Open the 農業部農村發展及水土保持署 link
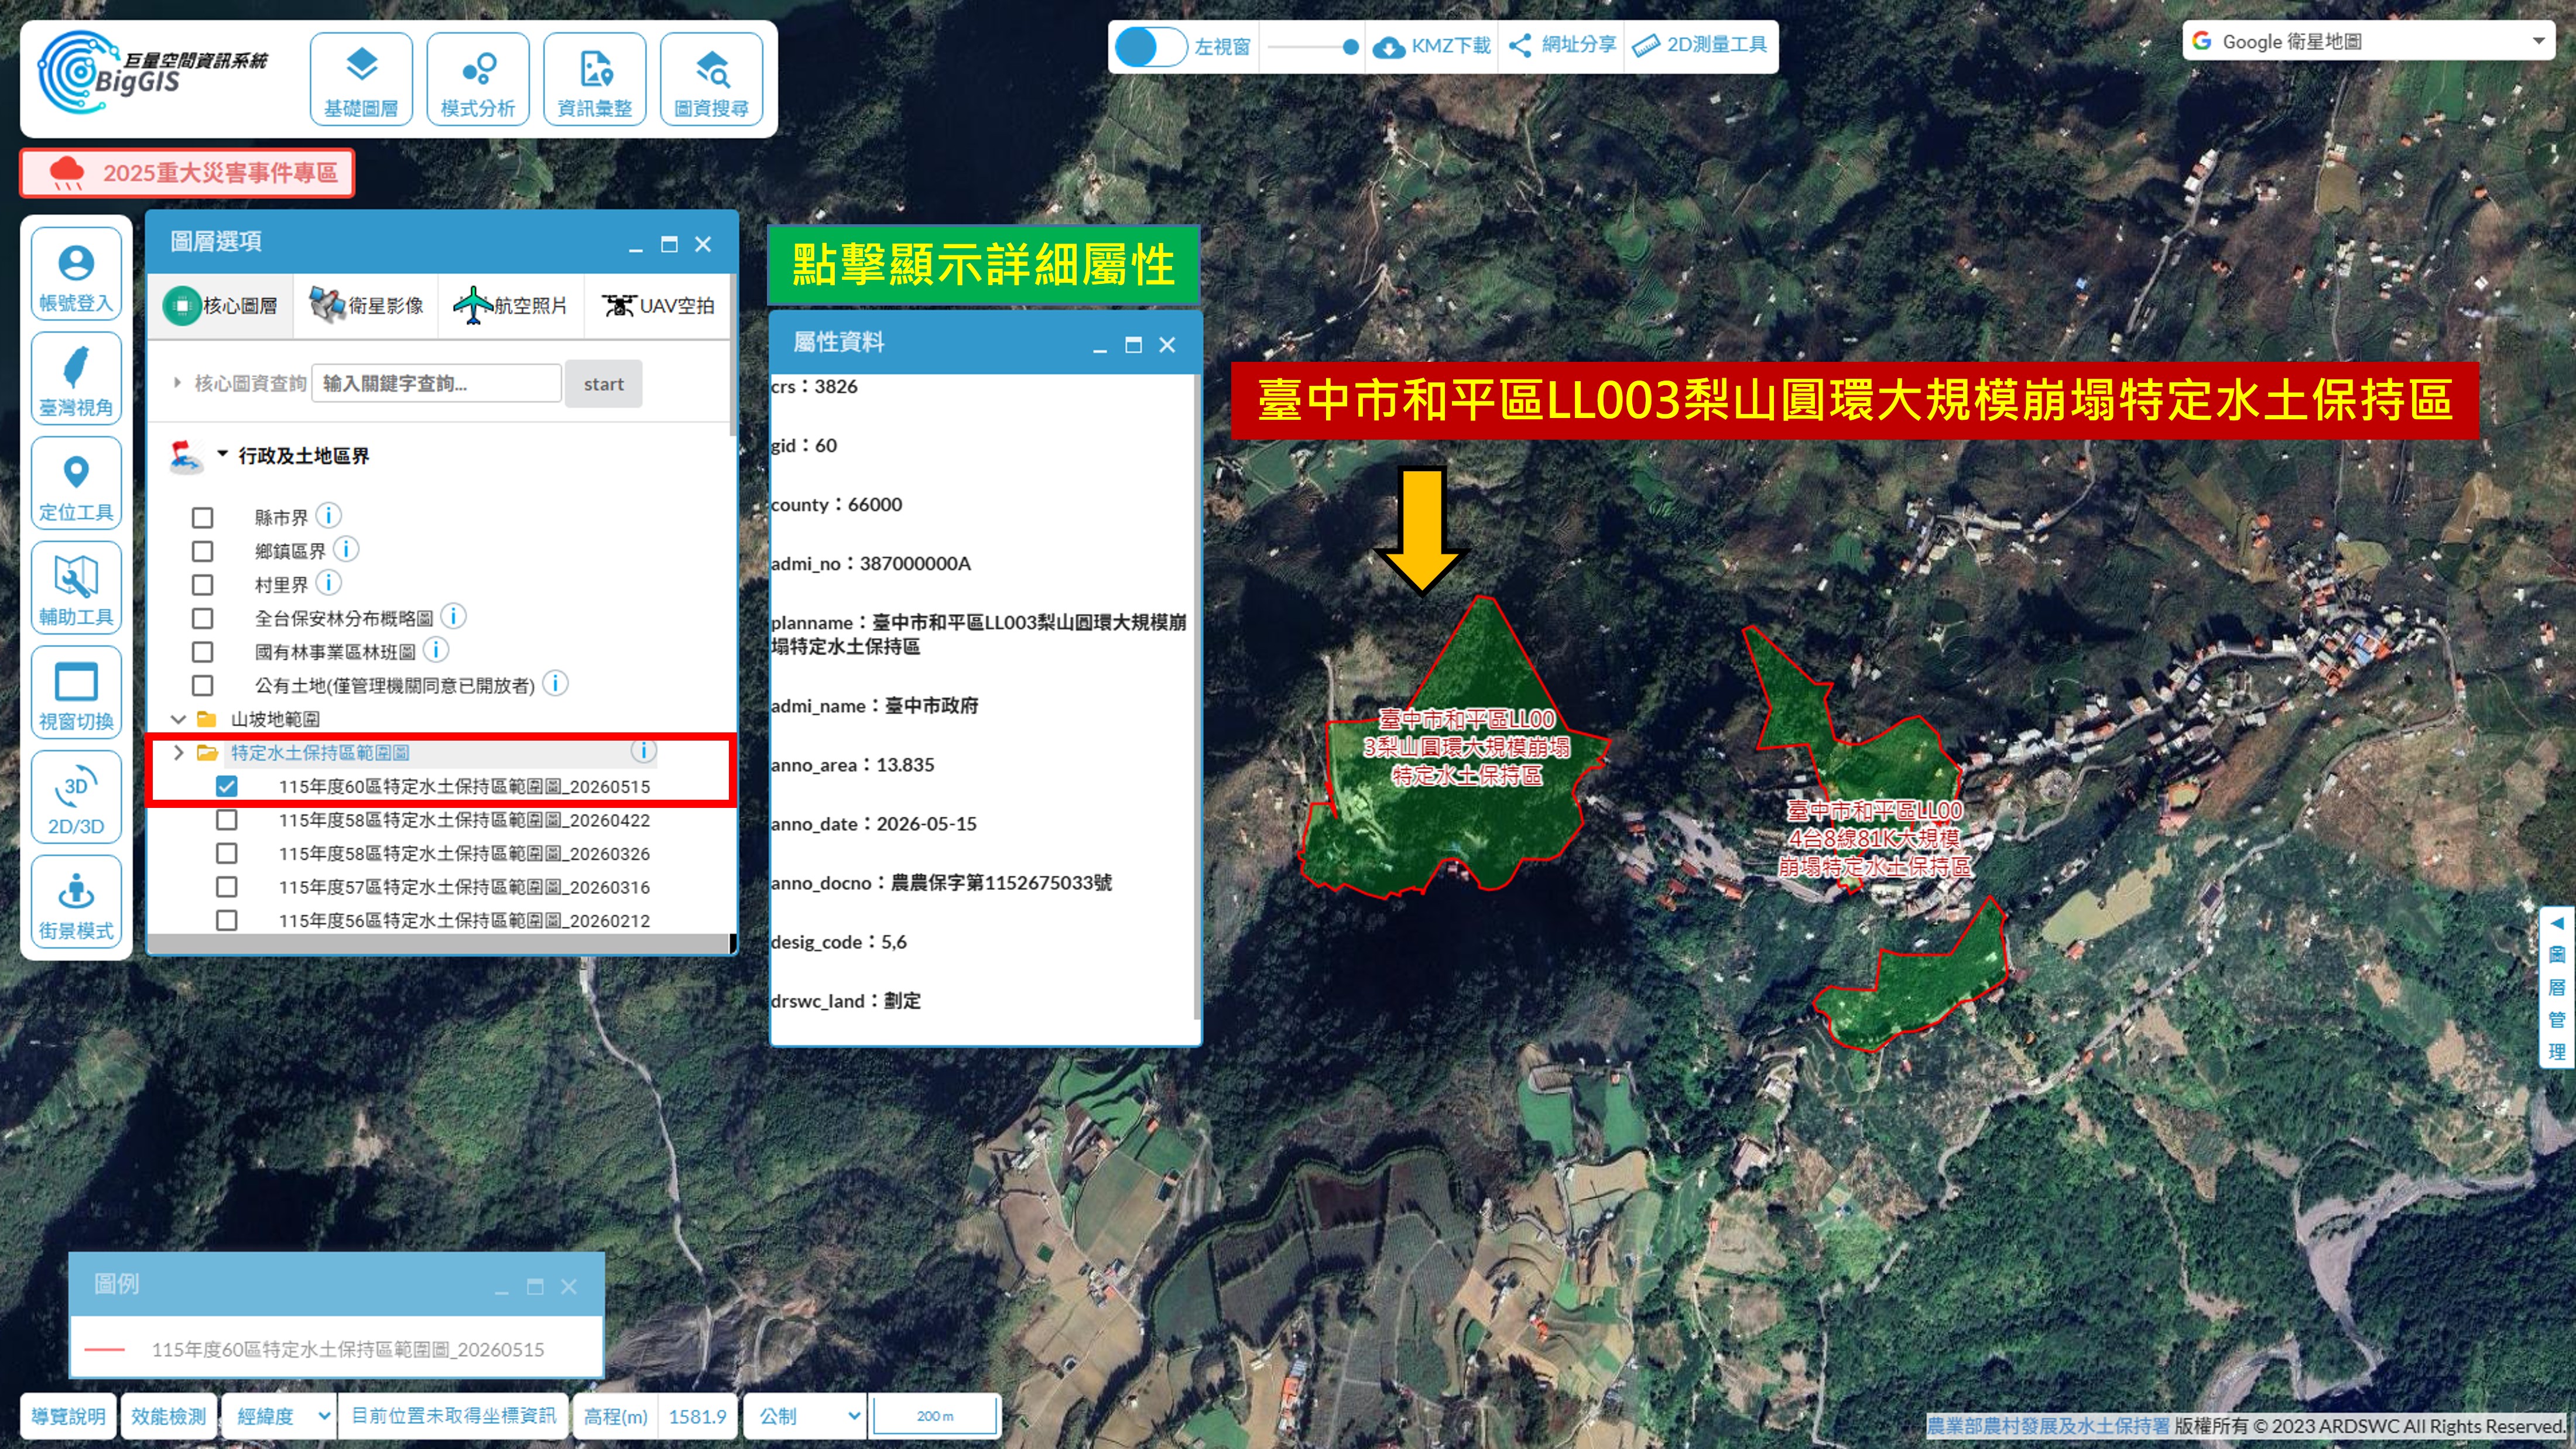 (x=2048, y=1426)
